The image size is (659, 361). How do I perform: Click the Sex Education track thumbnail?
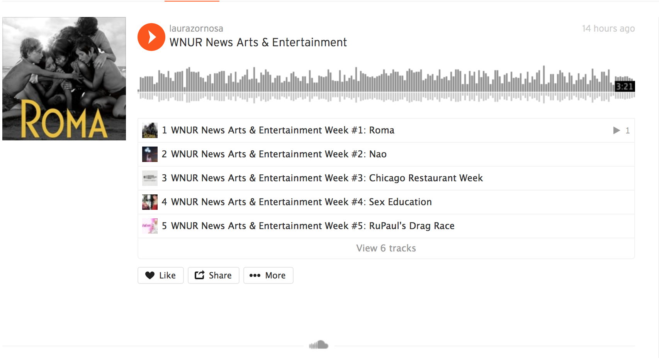pyautogui.click(x=150, y=202)
